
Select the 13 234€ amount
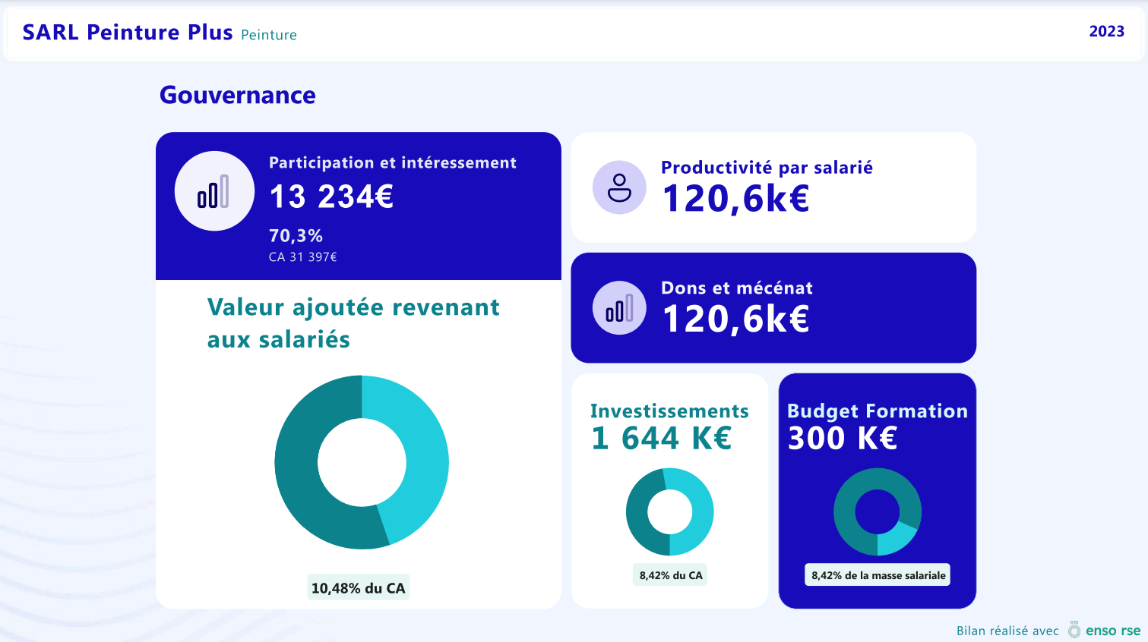point(331,197)
